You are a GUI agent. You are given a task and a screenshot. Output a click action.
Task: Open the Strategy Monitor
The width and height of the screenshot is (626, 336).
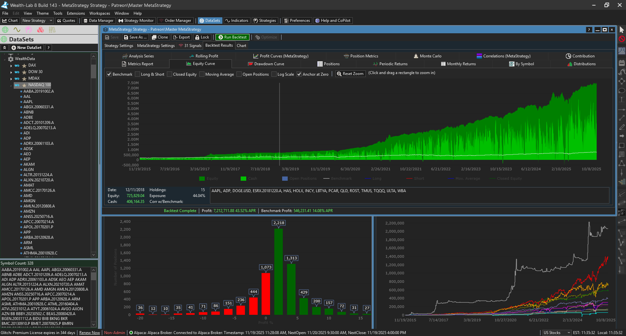pos(136,20)
